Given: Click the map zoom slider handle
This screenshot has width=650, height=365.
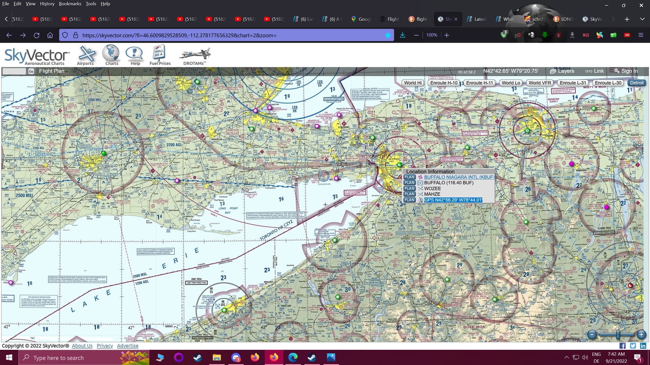Looking at the screenshot, I should [618, 335].
